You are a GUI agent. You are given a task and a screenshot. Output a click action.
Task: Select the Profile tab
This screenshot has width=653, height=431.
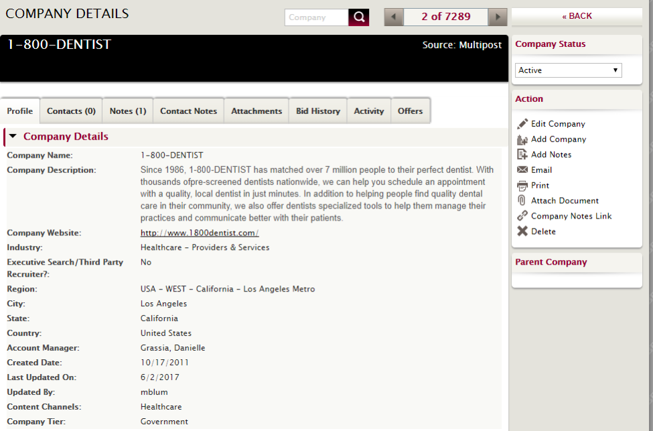click(x=20, y=111)
